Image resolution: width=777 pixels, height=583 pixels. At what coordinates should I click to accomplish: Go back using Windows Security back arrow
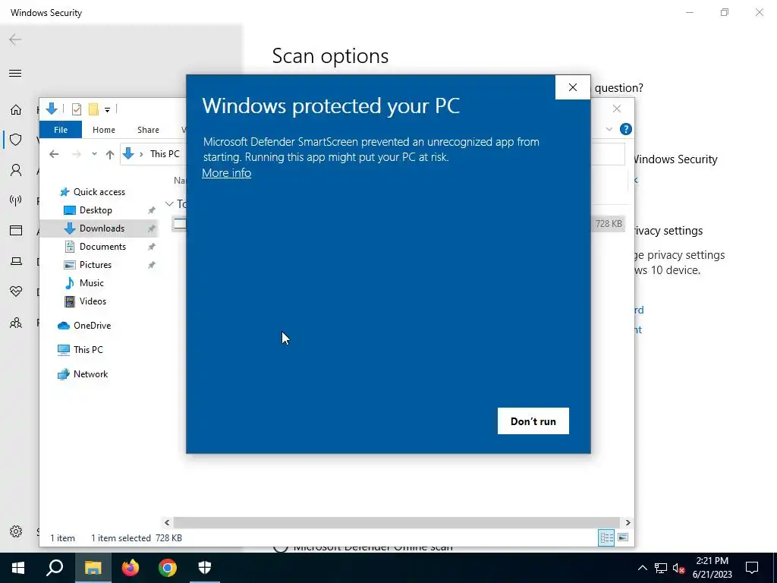15,39
